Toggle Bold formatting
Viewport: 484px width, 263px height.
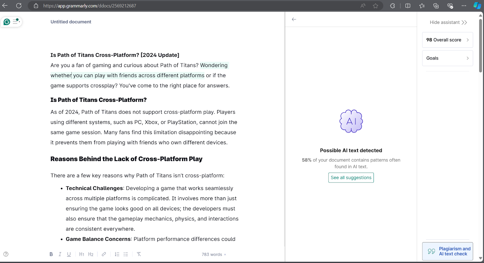pos(51,254)
